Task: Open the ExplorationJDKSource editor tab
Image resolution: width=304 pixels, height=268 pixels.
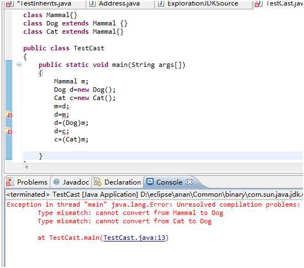Action: coord(203,3)
